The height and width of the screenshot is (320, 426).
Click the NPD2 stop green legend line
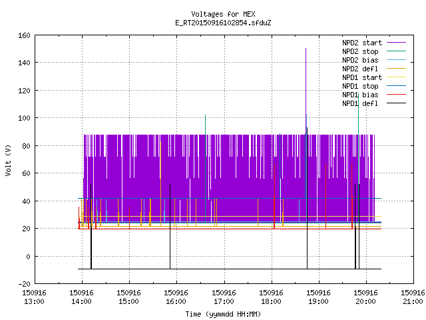pos(396,51)
